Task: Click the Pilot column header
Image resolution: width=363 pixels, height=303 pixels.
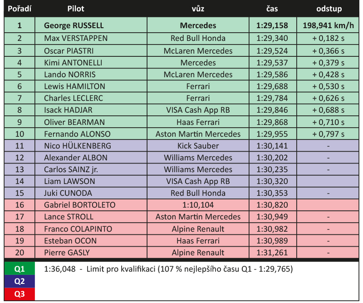Action: 76,9
